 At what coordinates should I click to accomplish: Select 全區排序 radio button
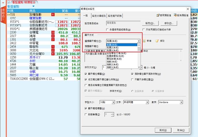(132, 91)
